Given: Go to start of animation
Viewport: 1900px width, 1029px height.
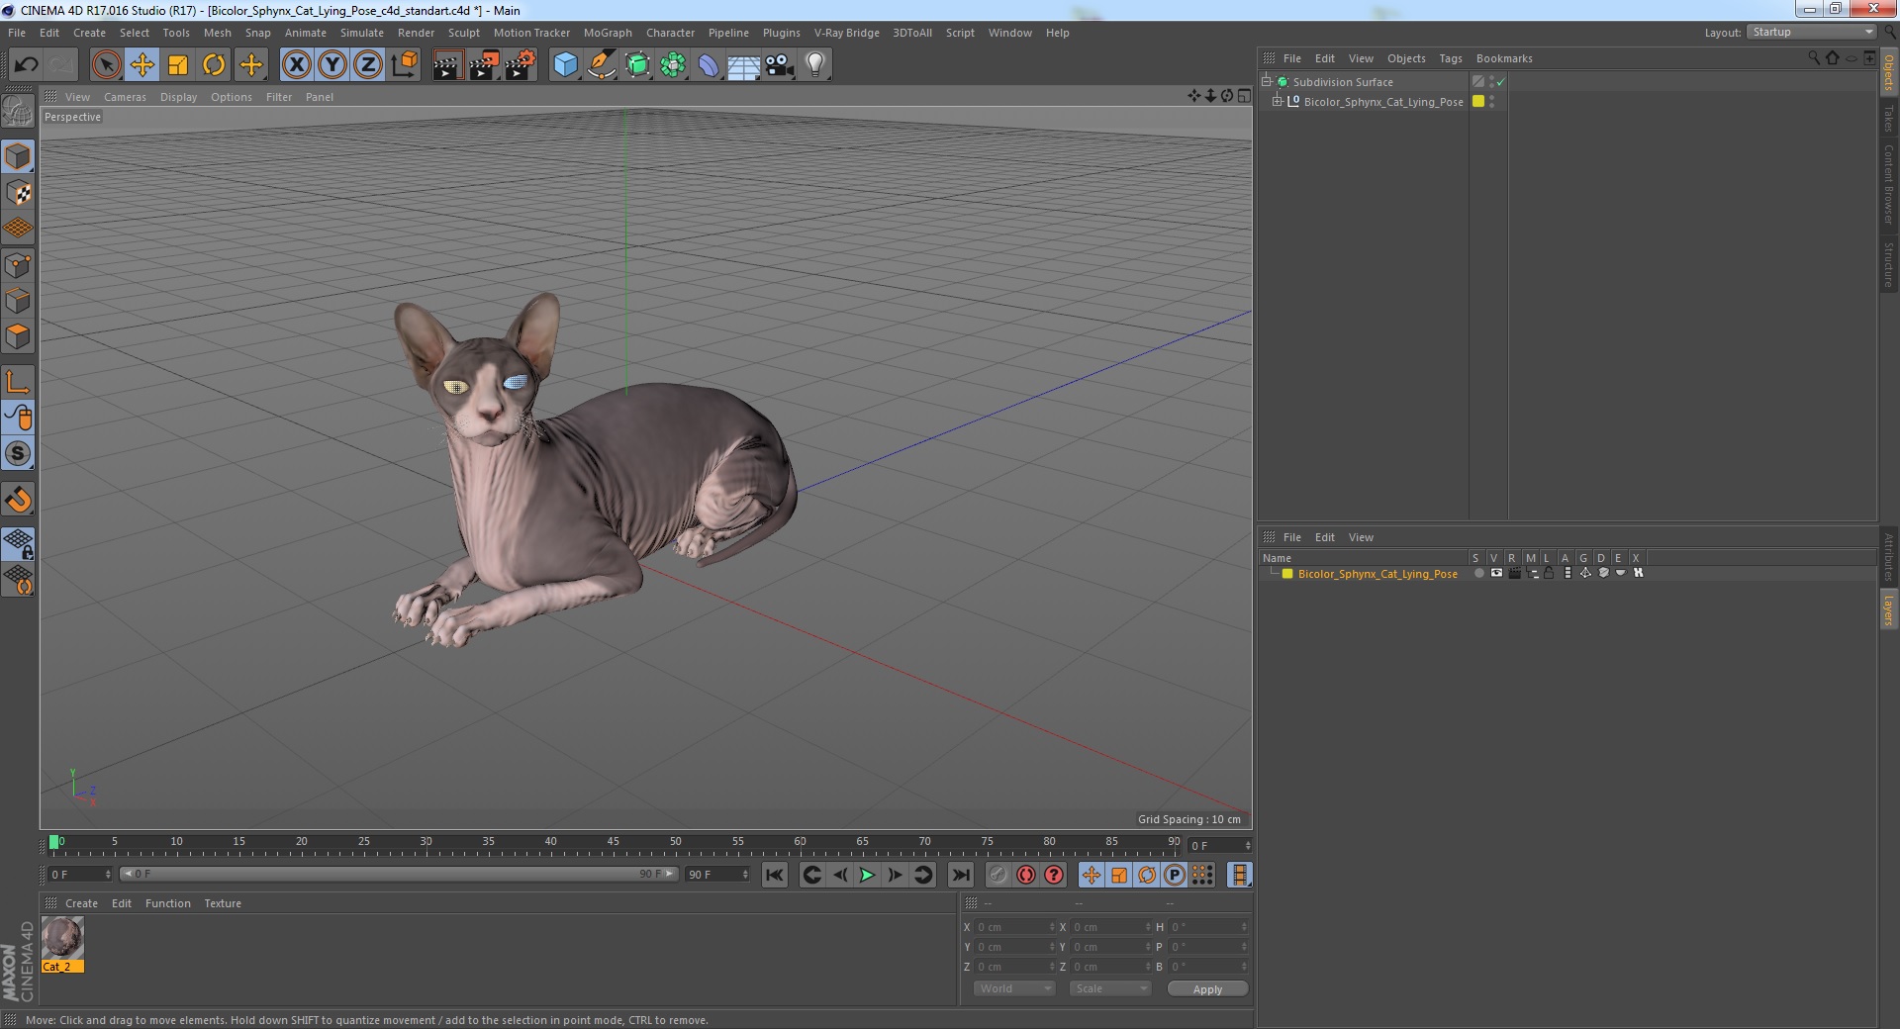Looking at the screenshot, I should [x=775, y=875].
